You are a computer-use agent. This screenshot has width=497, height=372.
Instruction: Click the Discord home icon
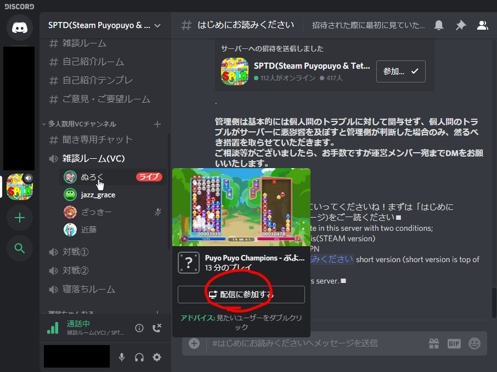(x=20, y=27)
